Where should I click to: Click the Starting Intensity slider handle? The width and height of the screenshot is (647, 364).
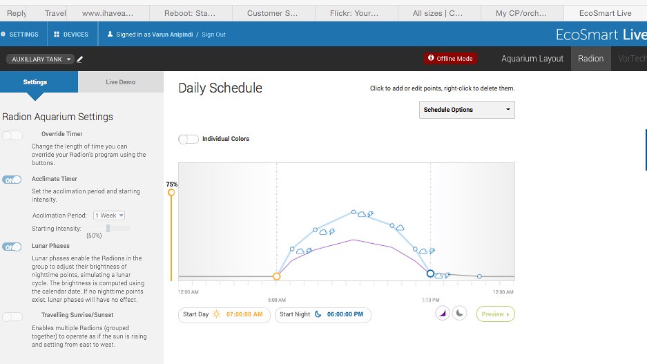pyautogui.click(x=108, y=228)
